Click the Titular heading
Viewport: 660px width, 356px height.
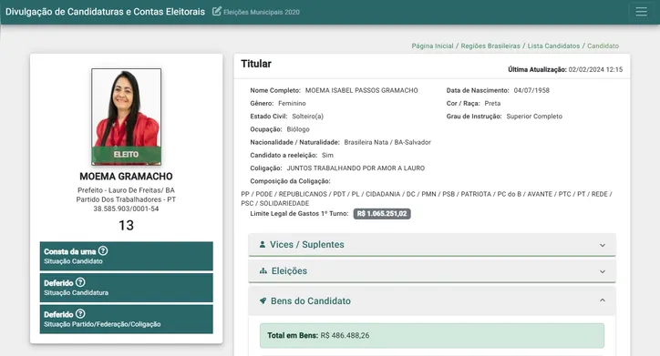[256, 64]
